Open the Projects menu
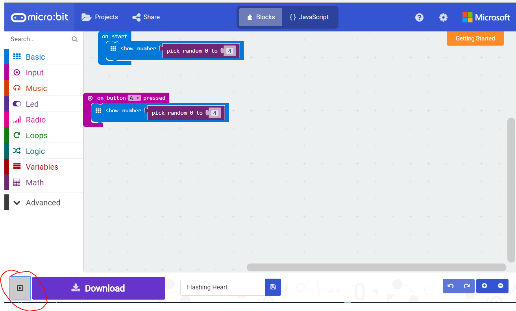 (100, 17)
